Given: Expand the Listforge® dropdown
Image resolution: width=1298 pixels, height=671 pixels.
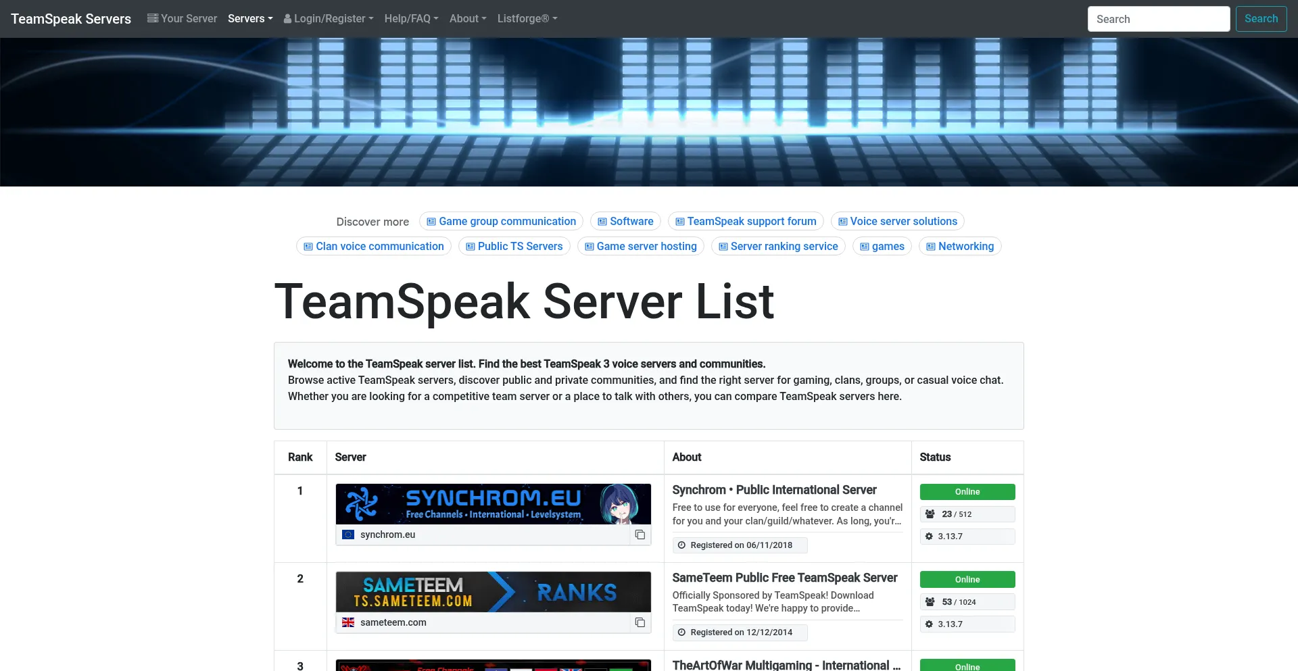Looking at the screenshot, I should [527, 19].
